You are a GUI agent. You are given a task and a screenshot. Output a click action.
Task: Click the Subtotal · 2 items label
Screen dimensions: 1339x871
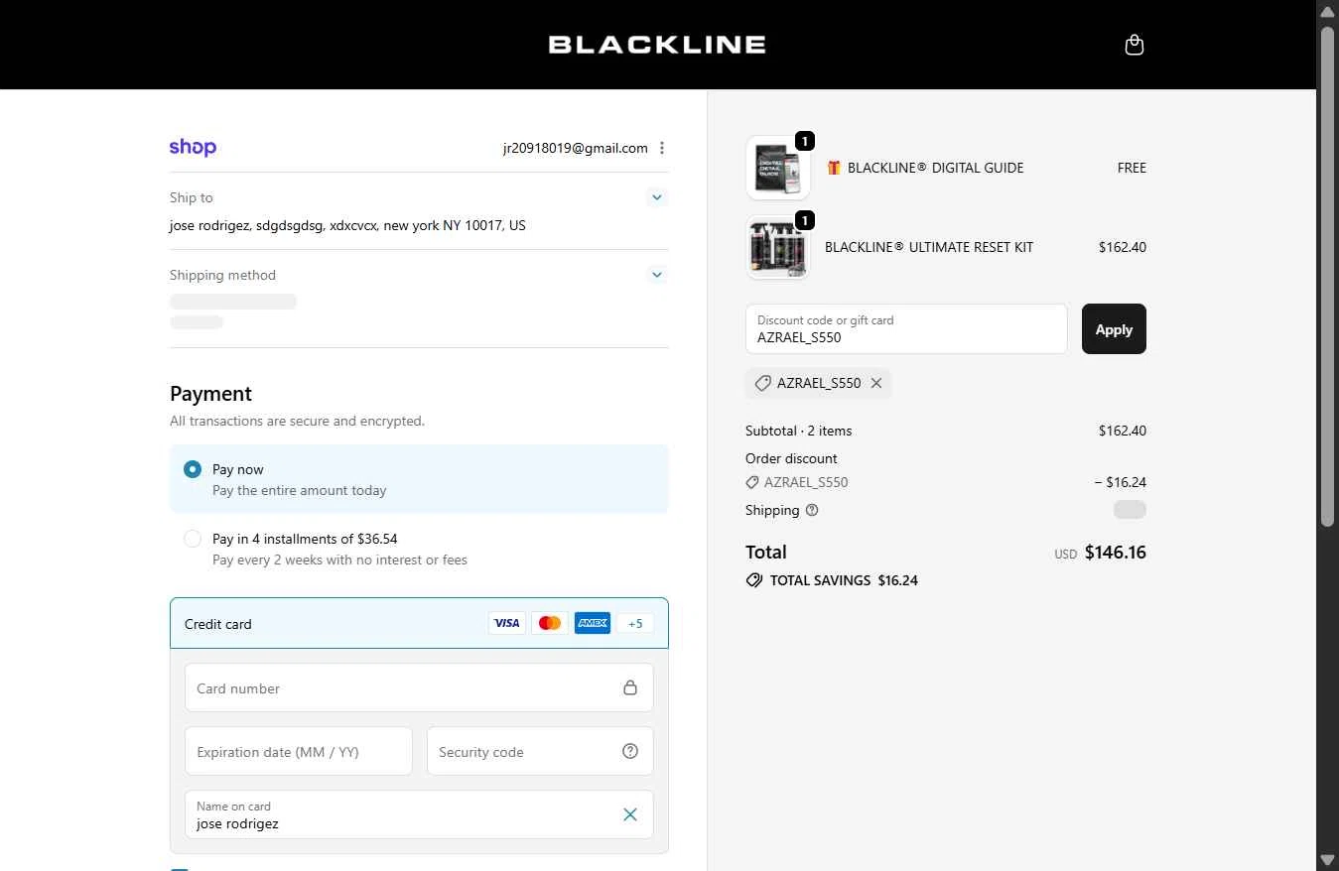coord(799,431)
